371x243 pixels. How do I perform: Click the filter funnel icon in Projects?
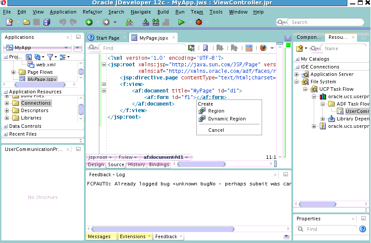[50, 57]
